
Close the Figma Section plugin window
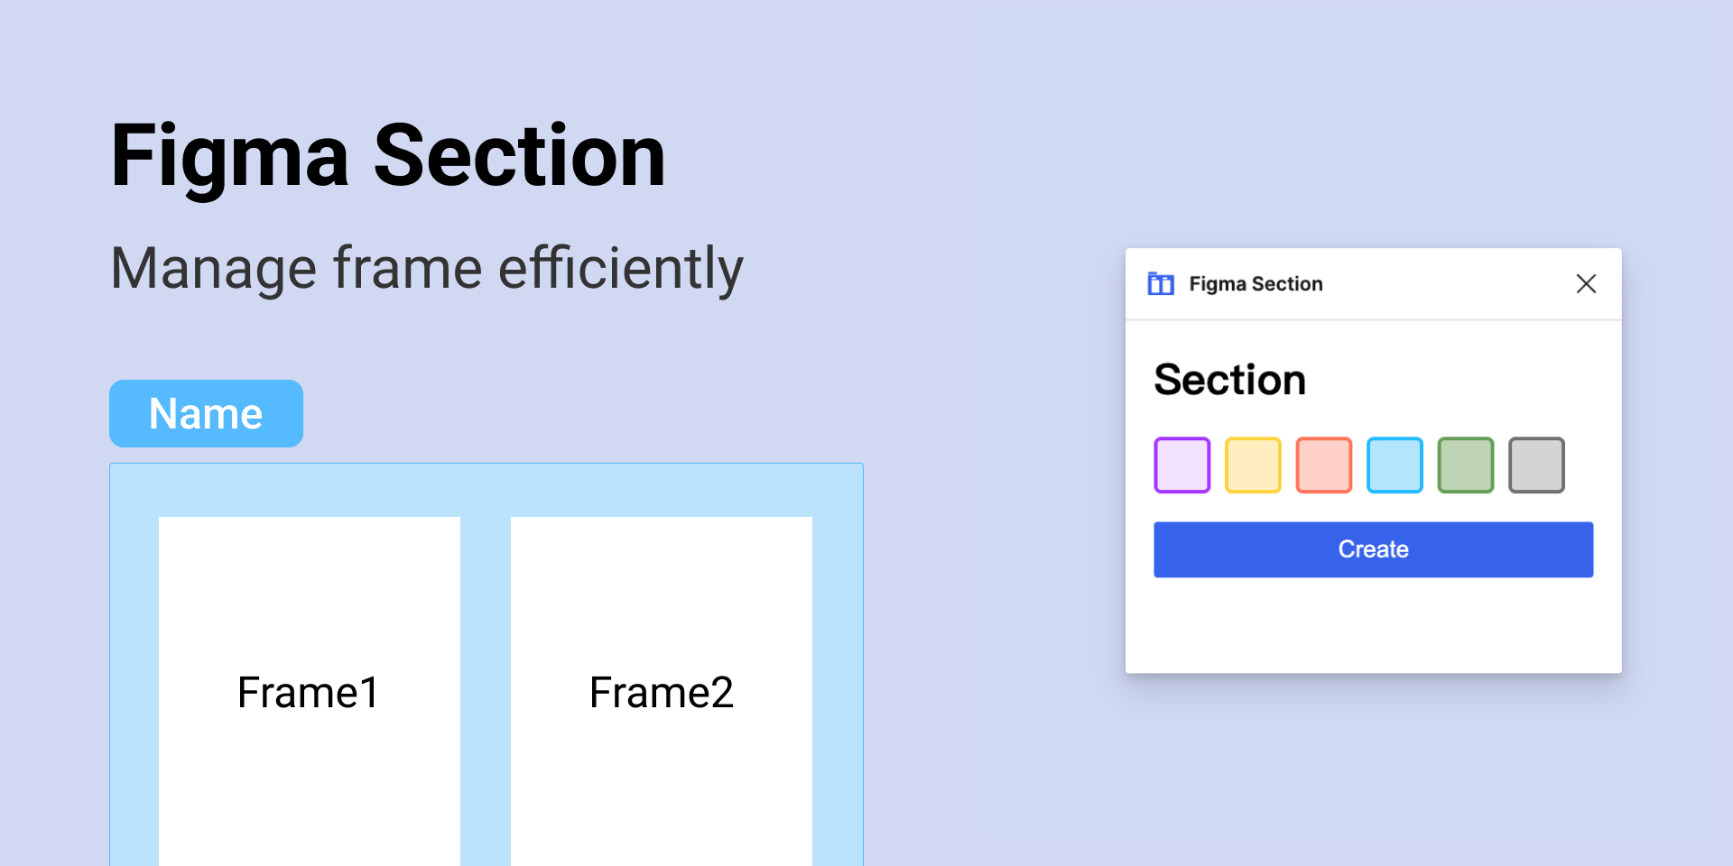(1586, 284)
